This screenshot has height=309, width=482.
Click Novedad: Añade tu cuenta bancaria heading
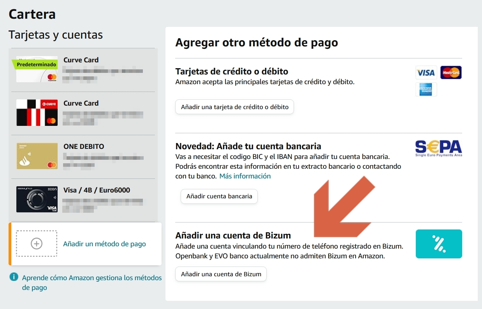point(248,147)
